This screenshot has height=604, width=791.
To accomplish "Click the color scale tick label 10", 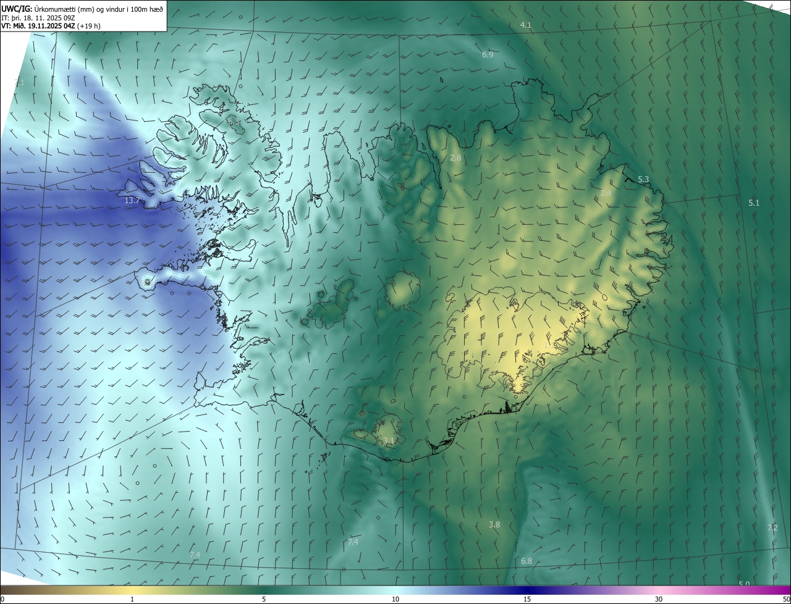I will click(395, 600).
